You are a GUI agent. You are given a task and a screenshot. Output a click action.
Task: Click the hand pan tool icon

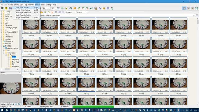(x=53, y=8)
